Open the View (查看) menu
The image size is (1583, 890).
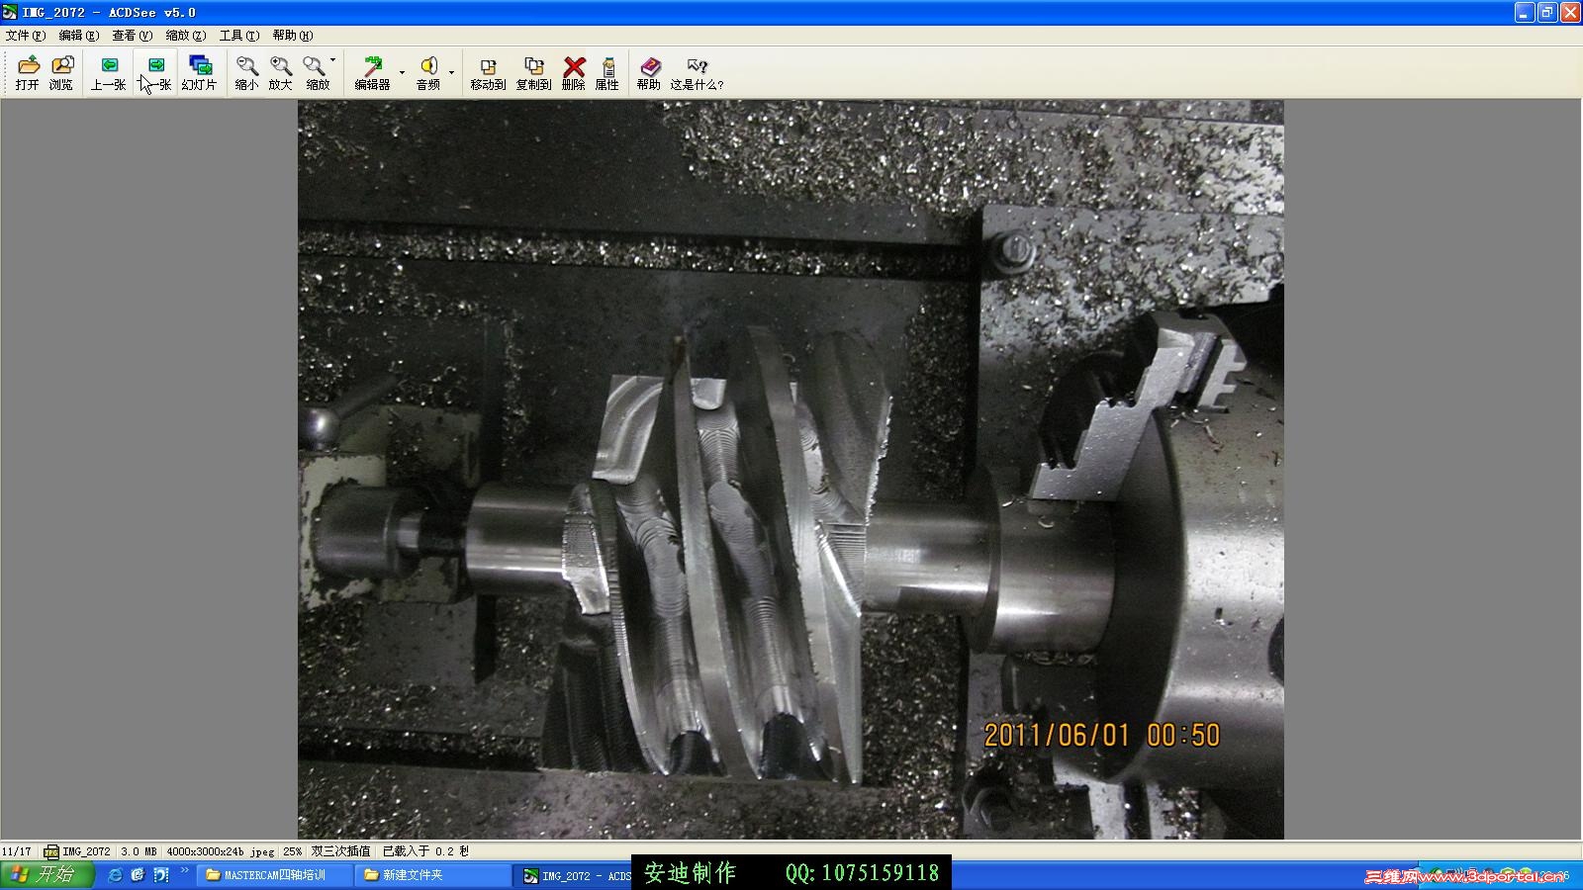pyautogui.click(x=132, y=36)
